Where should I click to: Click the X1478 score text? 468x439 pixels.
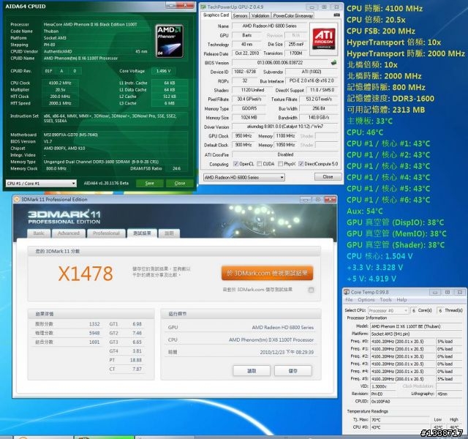pyautogui.click(x=86, y=273)
